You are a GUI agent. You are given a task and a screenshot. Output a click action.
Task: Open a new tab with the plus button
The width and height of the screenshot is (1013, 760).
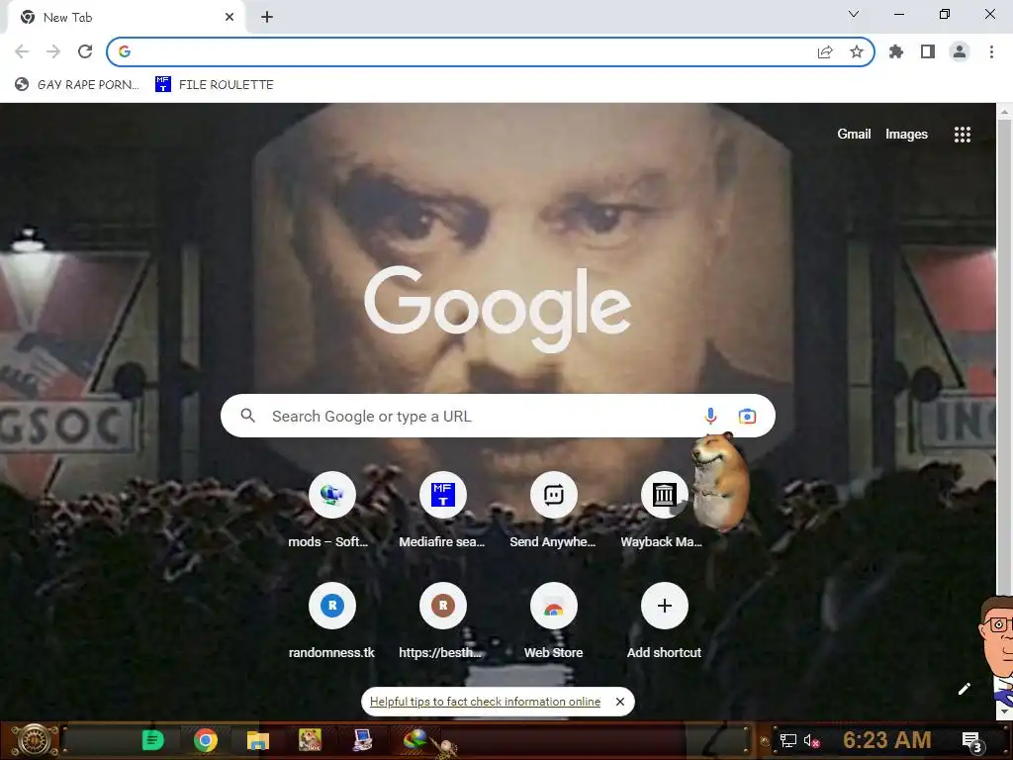click(x=267, y=18)
